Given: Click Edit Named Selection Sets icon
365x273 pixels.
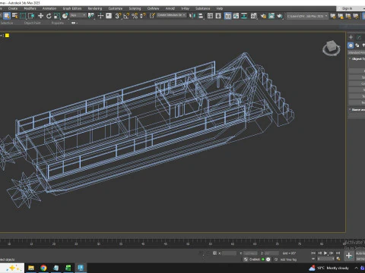Looking at the screenshot, I should 152,16.
